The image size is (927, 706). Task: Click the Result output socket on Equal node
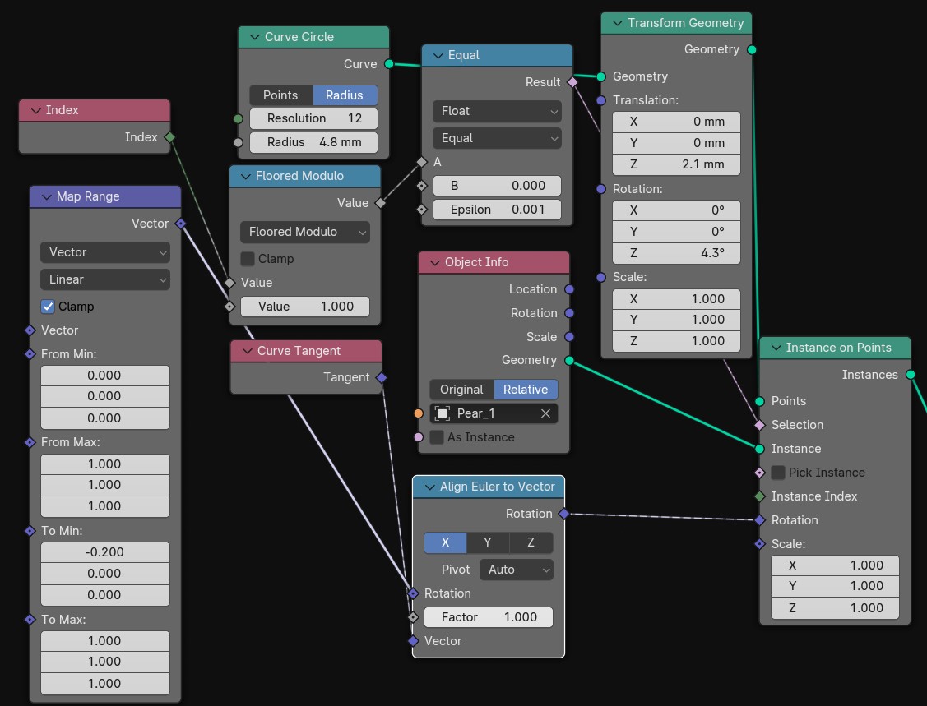[x=572, y=82]
